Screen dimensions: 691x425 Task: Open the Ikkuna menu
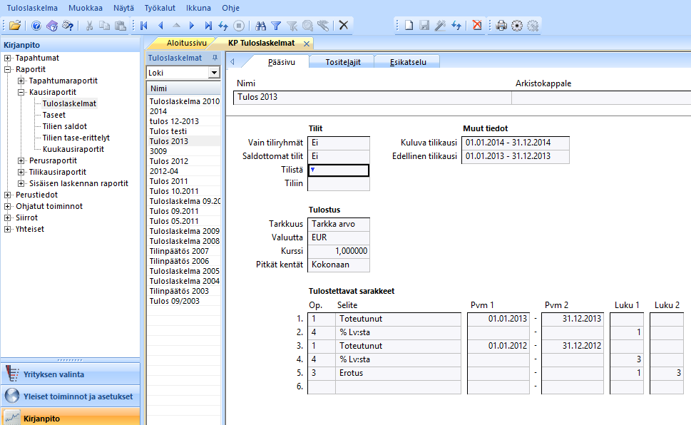pyautogui.click(x=198, y=8)
